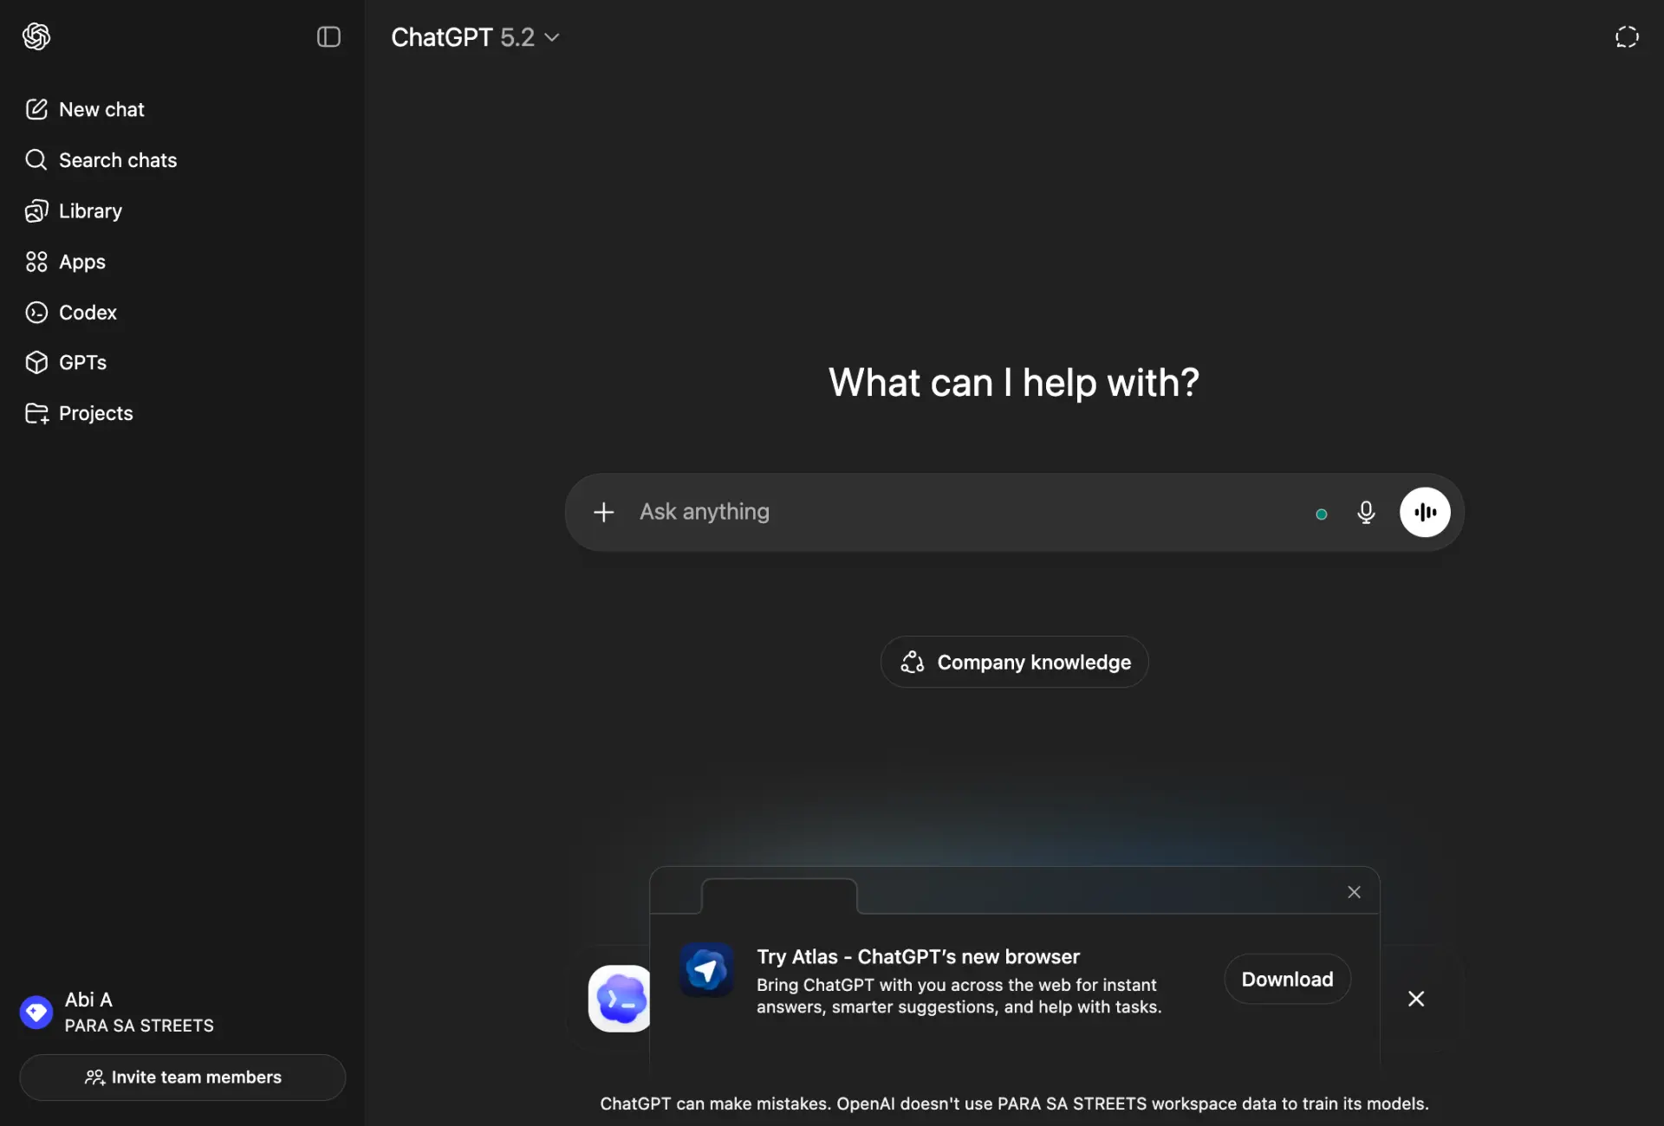Click the ChatGPT can make mistakes disclaimer
The height and width of the screenshot is (1126, 1664).
pyautogui.click(x=1014, y=1104)
